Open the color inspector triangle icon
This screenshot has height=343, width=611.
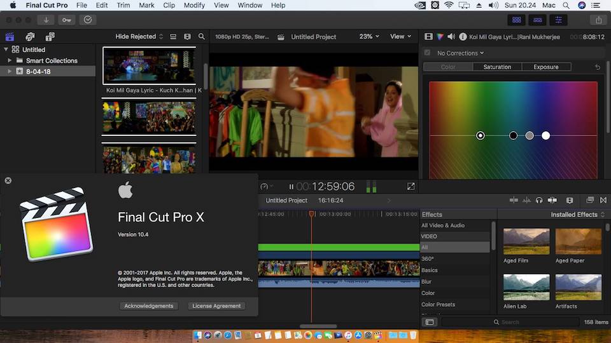[x=440, y=37]
